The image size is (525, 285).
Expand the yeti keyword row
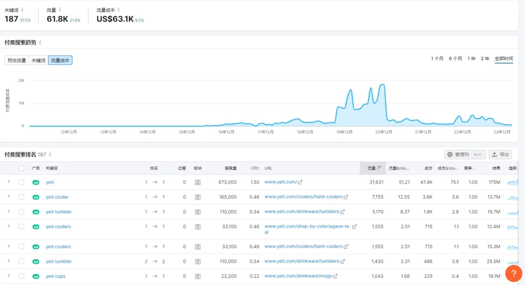pyautogui.click(x=8, y=182)
